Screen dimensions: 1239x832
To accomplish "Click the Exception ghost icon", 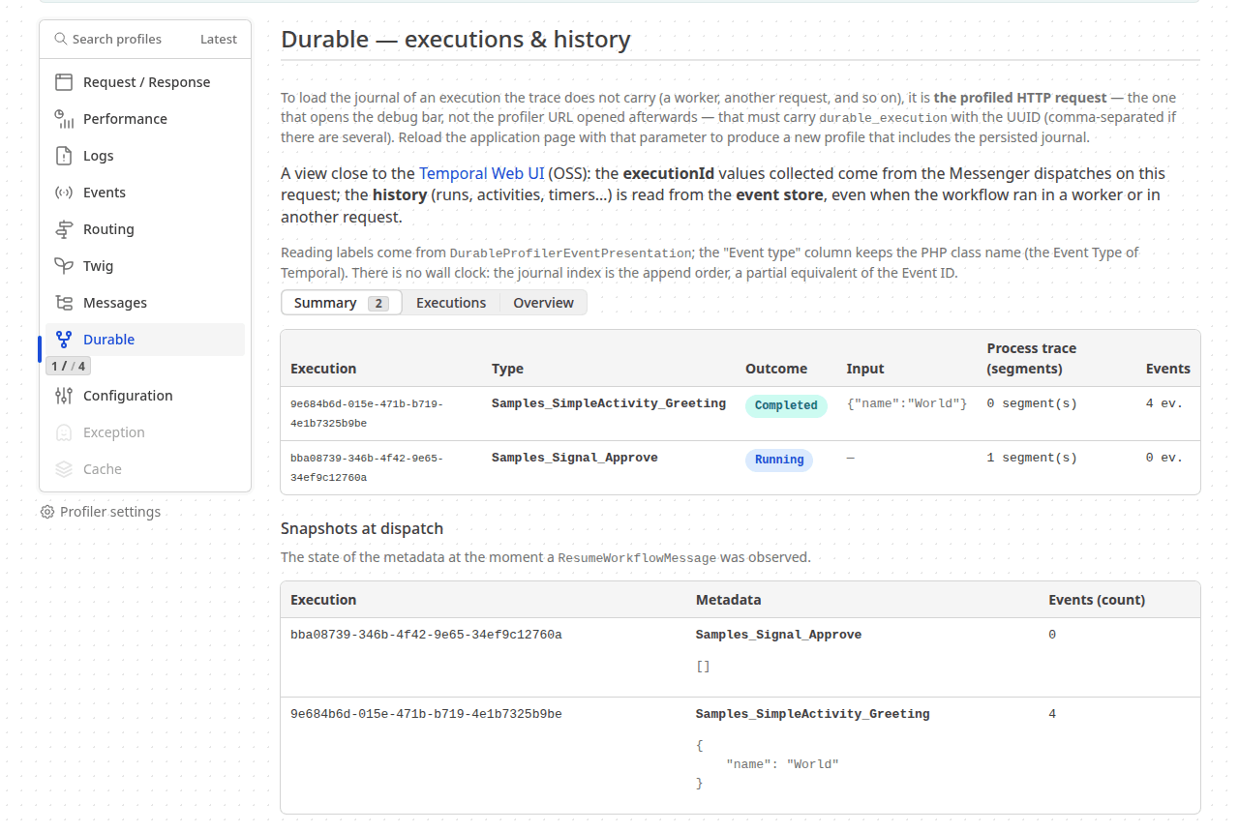I will (64, 432).
